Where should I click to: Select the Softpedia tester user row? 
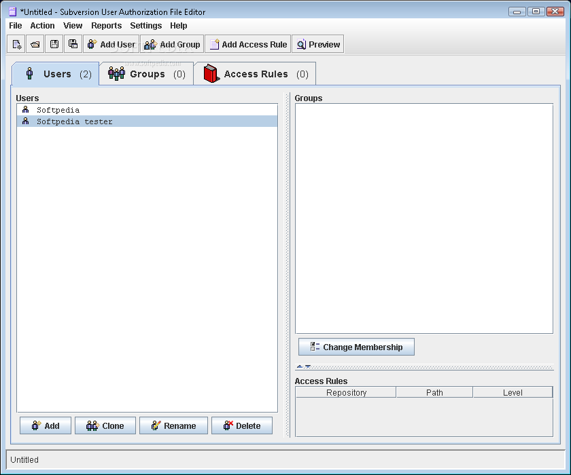[x=147, y=121]
